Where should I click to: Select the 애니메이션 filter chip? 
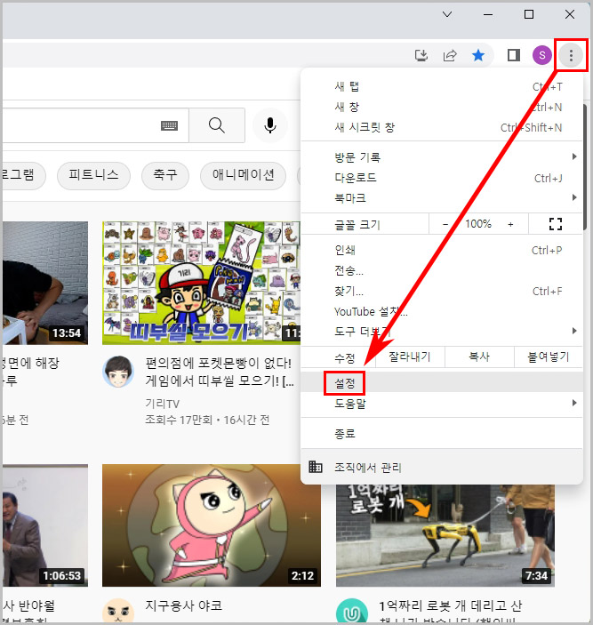click(243, 175)
